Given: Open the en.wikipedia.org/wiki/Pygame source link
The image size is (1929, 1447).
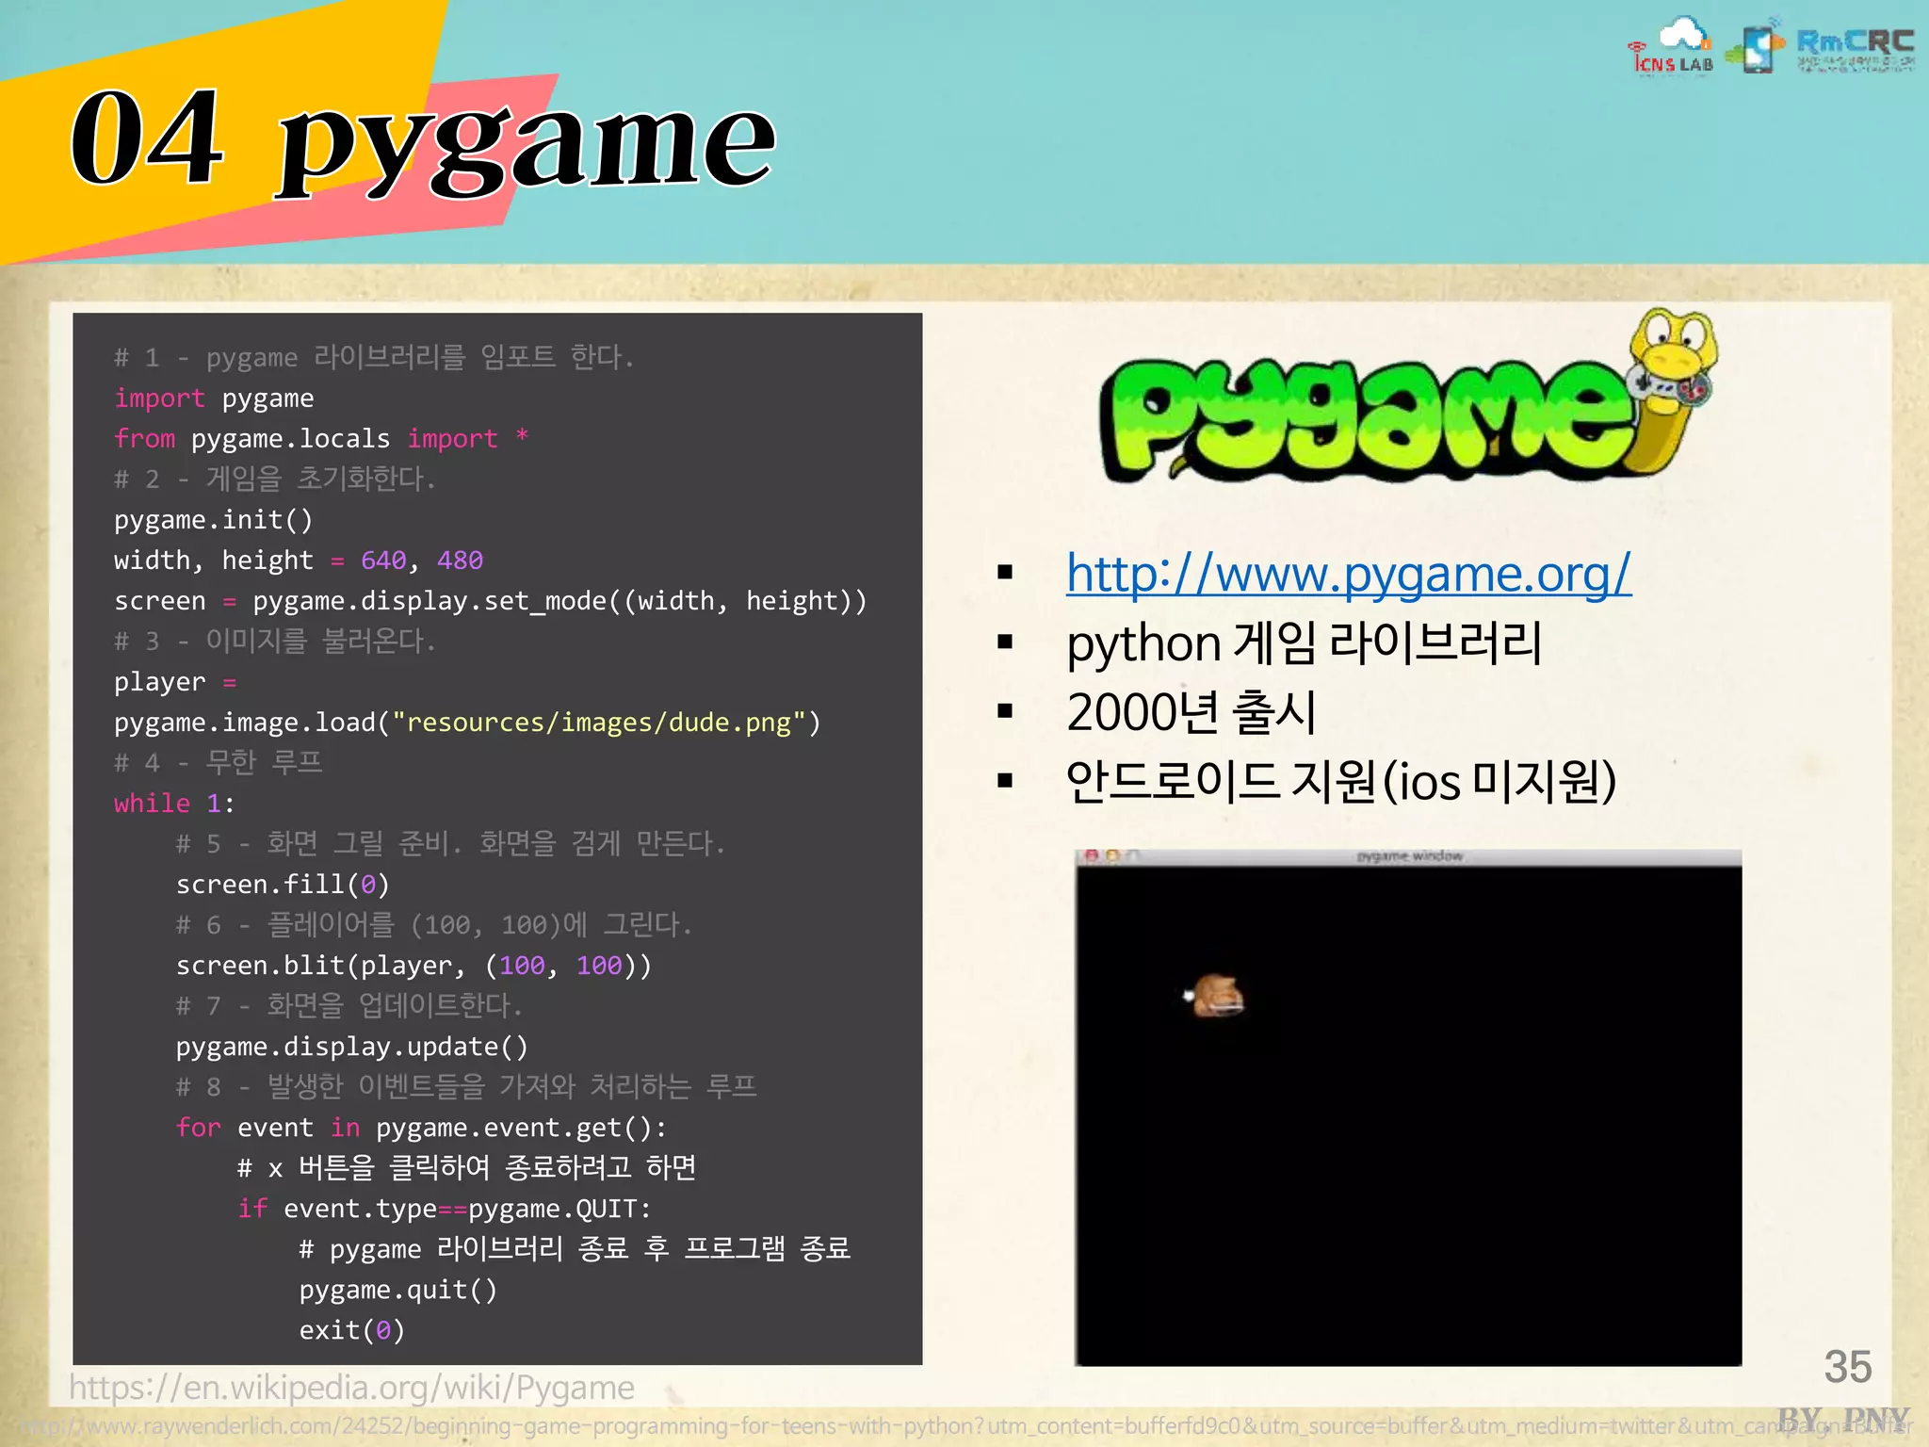Looking at the screenshot, I should (x=351, y=1388).
